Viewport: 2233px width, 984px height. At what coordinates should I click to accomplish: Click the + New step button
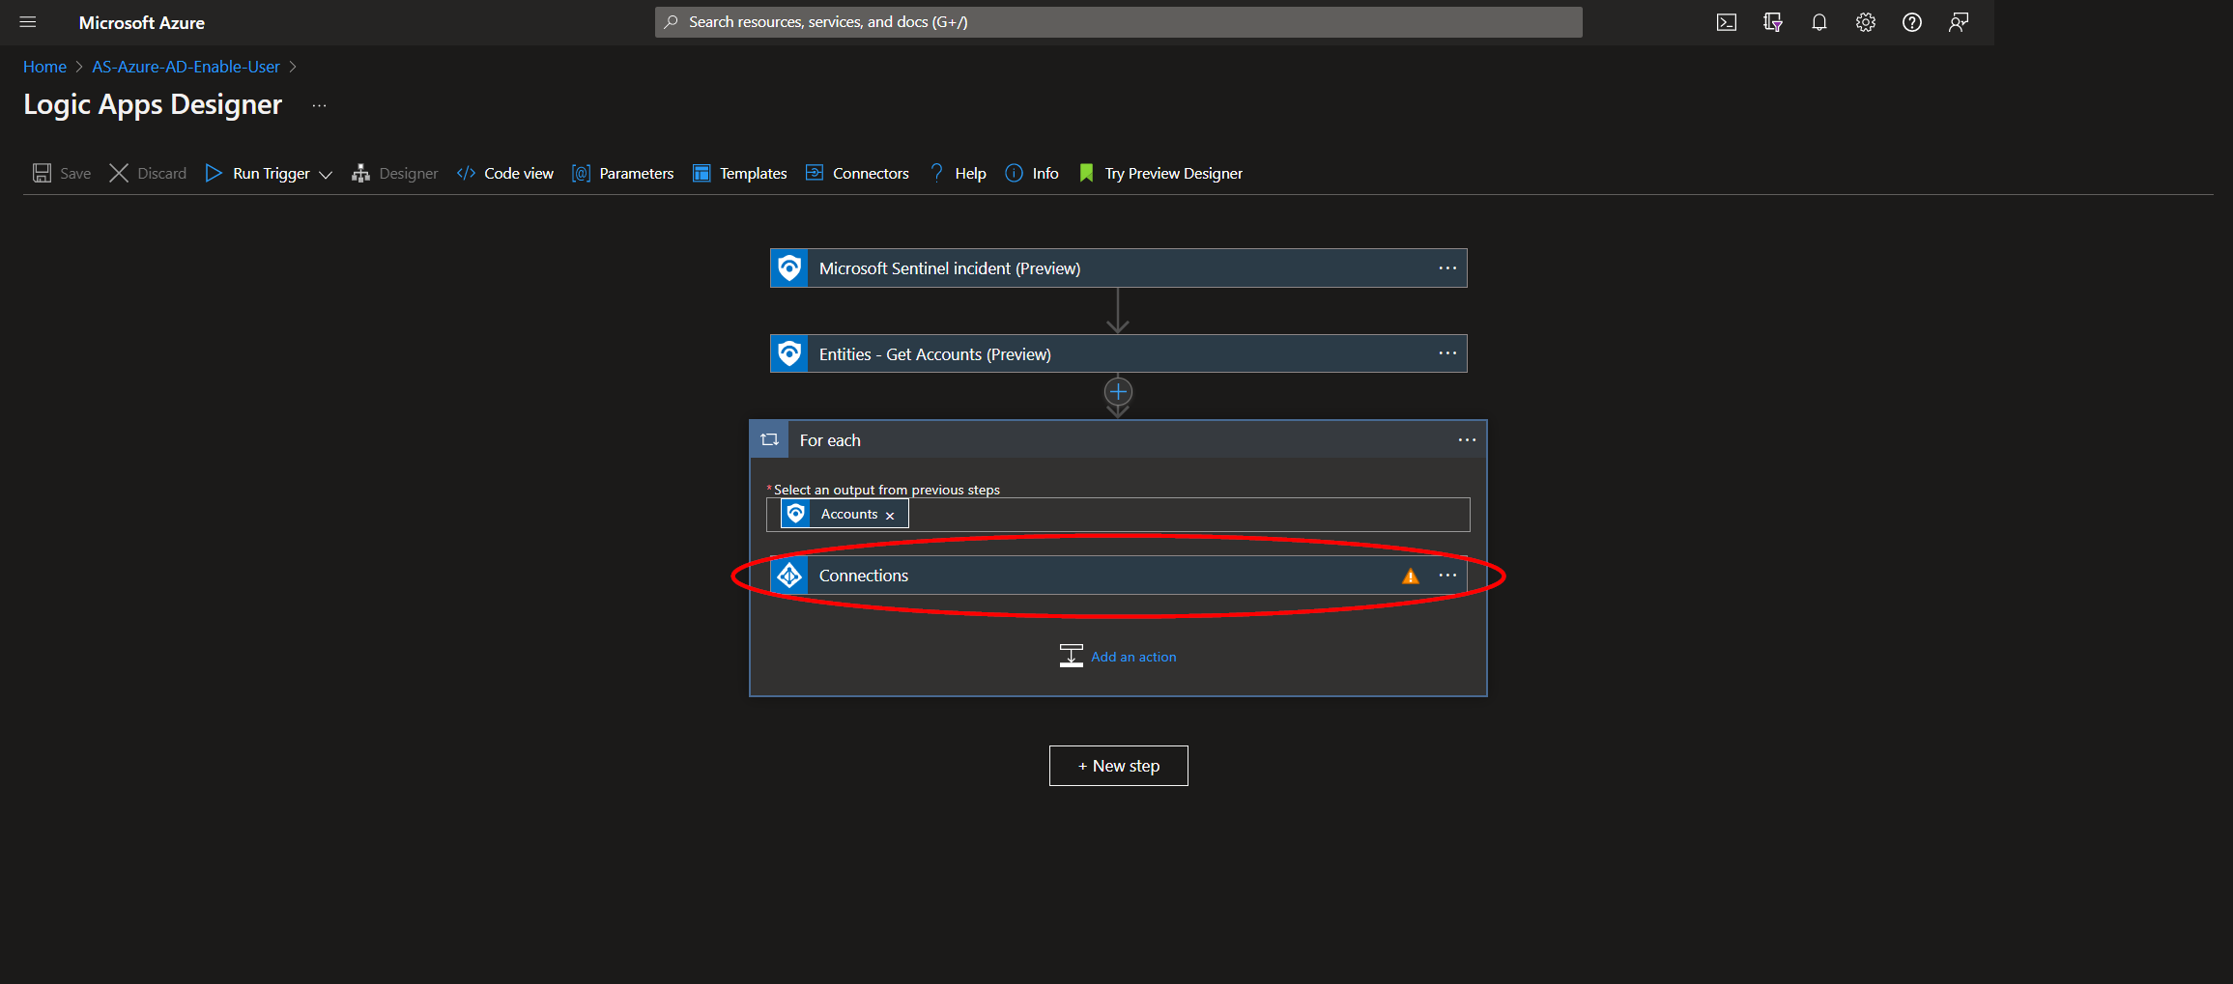1119,766
